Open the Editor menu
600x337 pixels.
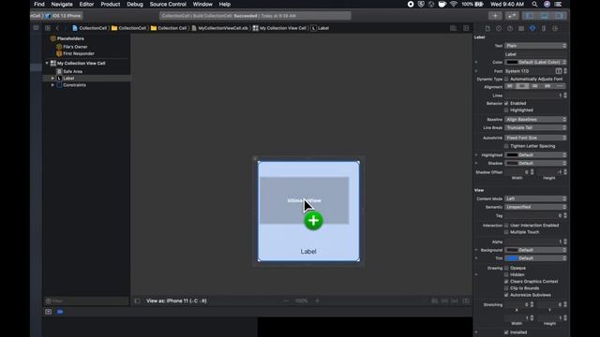coord(86,4)
